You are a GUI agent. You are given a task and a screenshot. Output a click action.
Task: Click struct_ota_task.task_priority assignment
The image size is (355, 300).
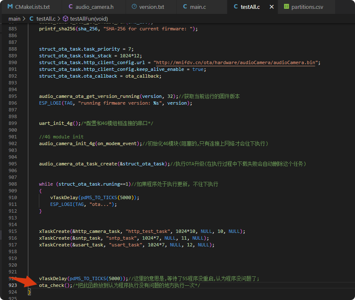pos(86,49)
